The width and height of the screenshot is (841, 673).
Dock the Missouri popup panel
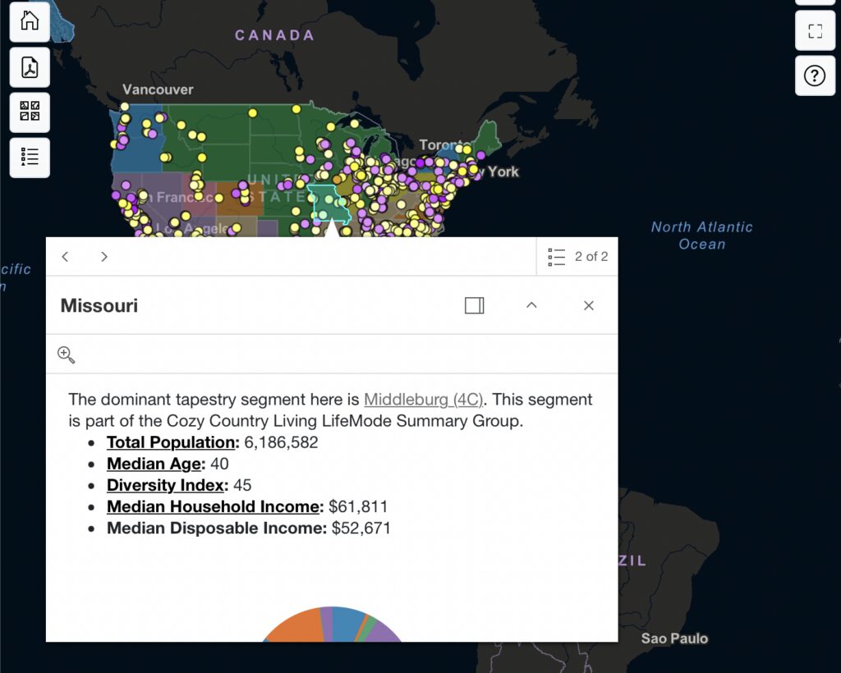(x=474, y=305)
